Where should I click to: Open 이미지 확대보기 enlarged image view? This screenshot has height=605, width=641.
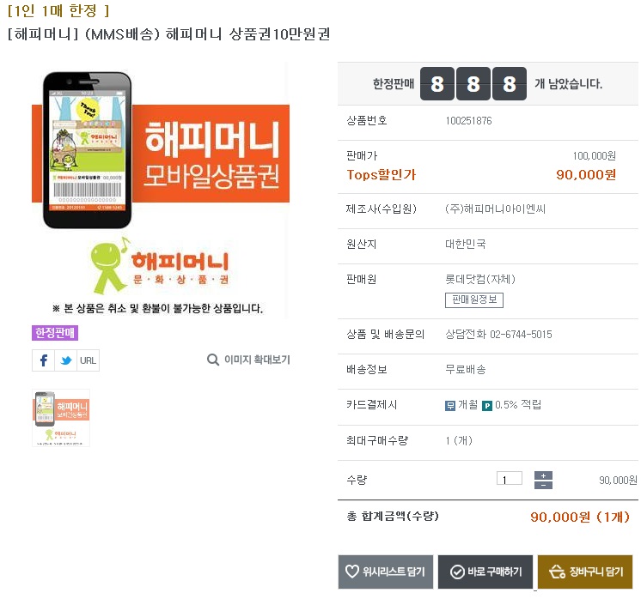point(248,360)
